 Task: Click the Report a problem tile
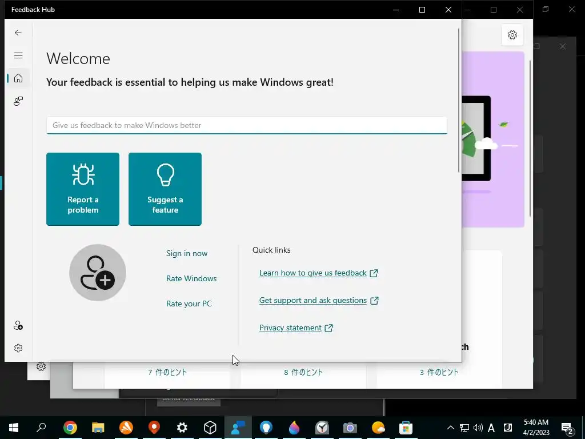[83, 189]
